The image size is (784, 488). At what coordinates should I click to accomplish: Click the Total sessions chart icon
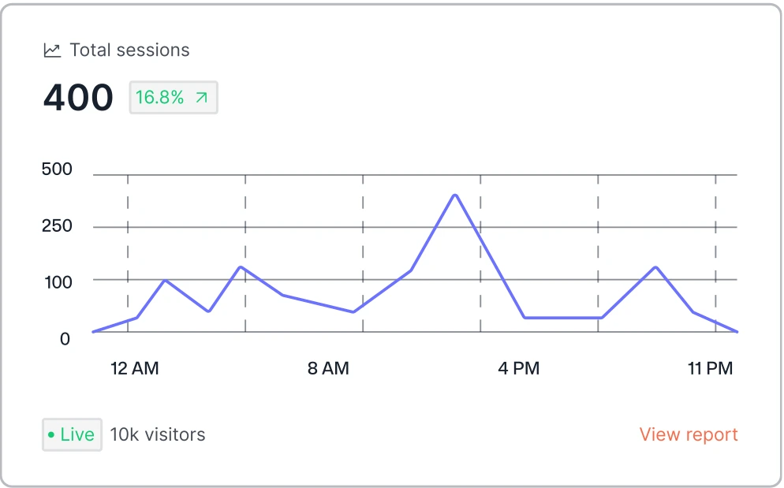52,50
